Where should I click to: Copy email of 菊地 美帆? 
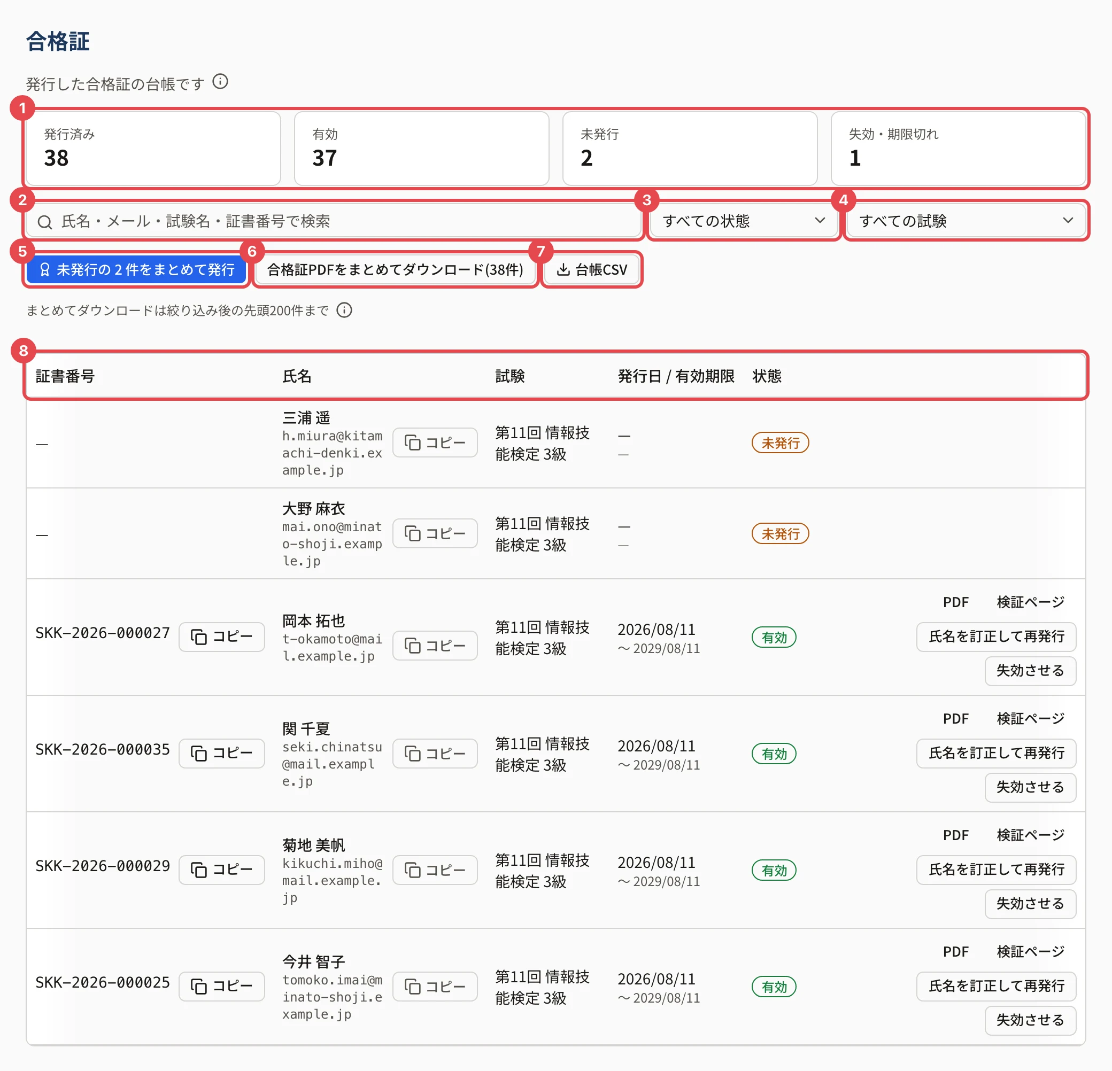435,870
